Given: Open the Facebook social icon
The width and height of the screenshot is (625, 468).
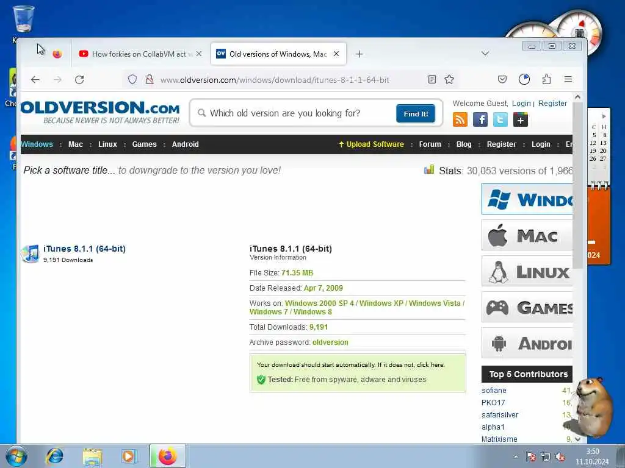Looking at the screenshot, I should click(x=480, y=119).
